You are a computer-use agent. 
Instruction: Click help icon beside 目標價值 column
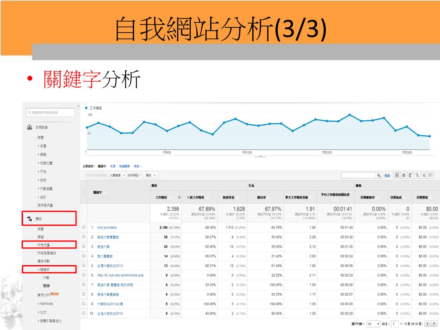(431, 197)
